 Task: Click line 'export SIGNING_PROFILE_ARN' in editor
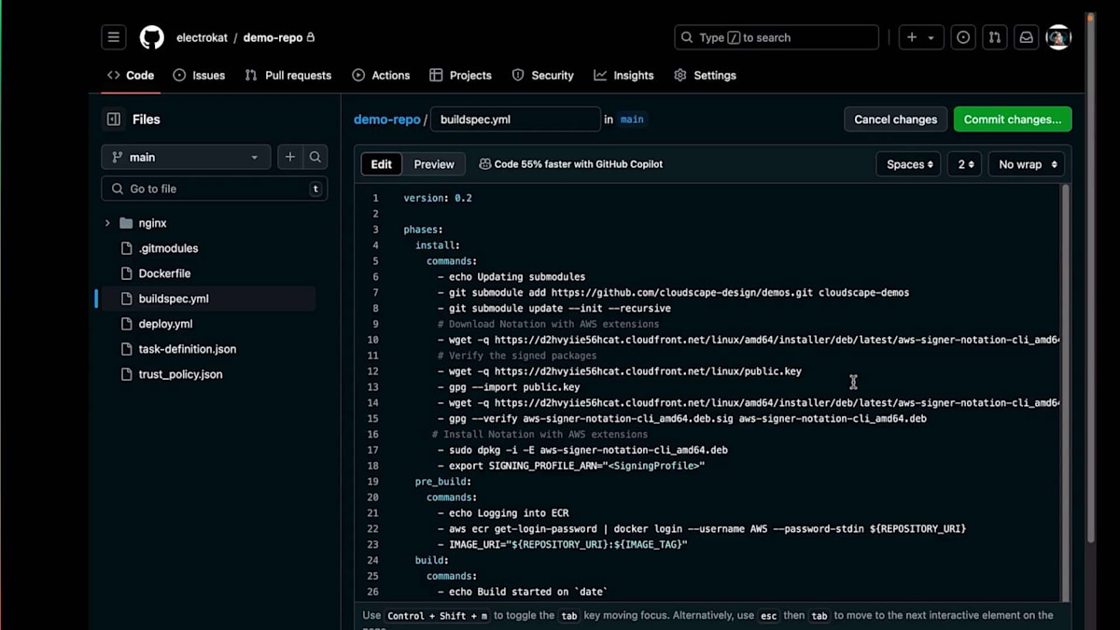point(571,466)
